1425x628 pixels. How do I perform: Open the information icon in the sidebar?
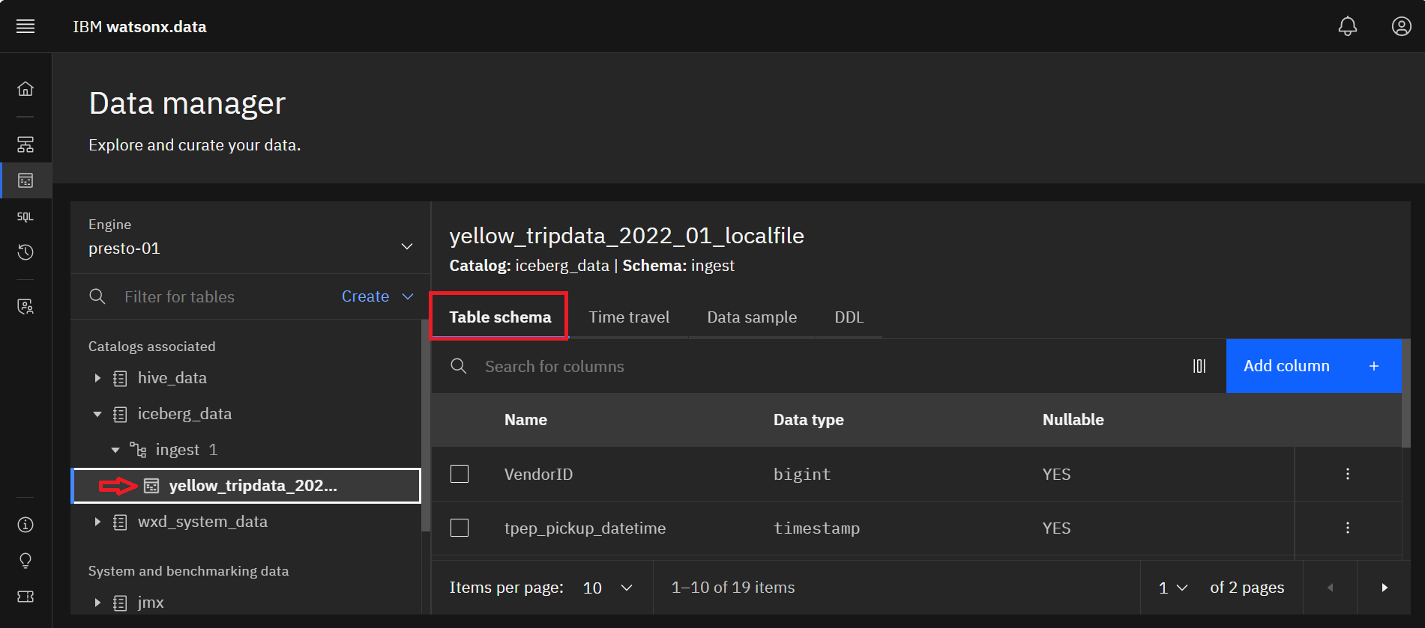coord(25,525)
